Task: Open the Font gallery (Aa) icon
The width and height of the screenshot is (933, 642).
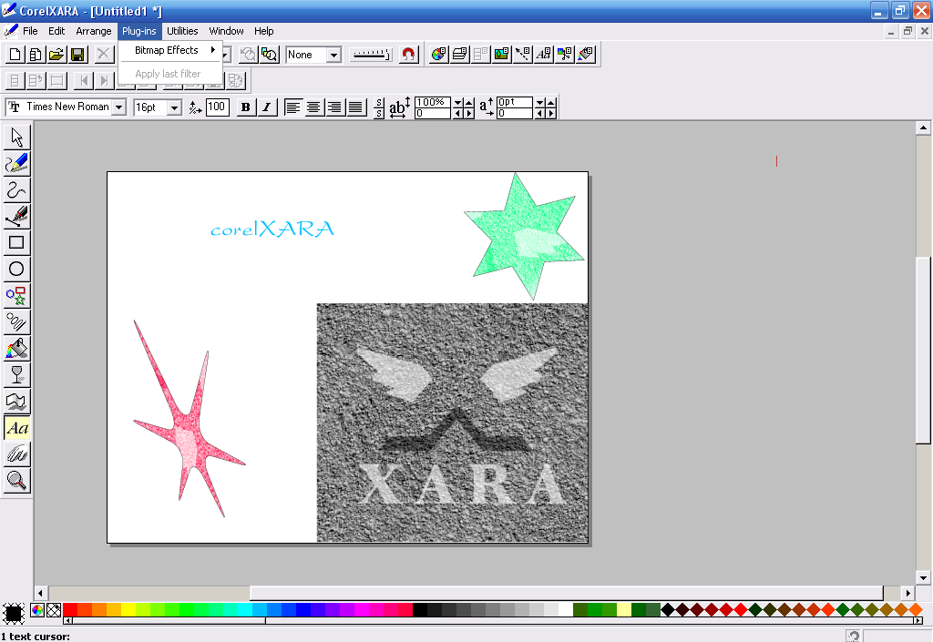Action: coord(543,55)
